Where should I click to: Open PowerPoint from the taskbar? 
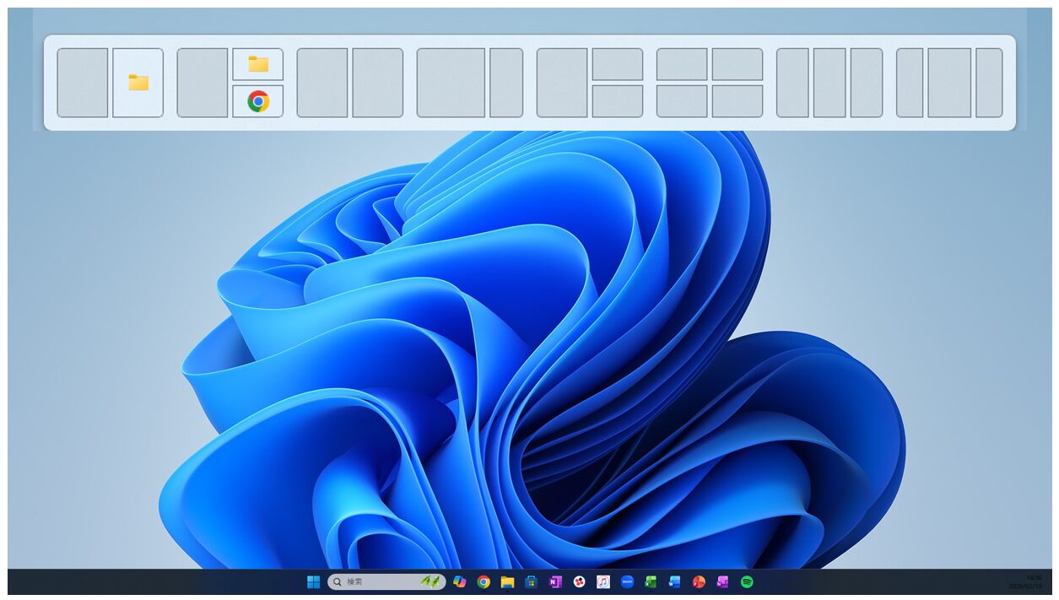[x=699, y=581]
